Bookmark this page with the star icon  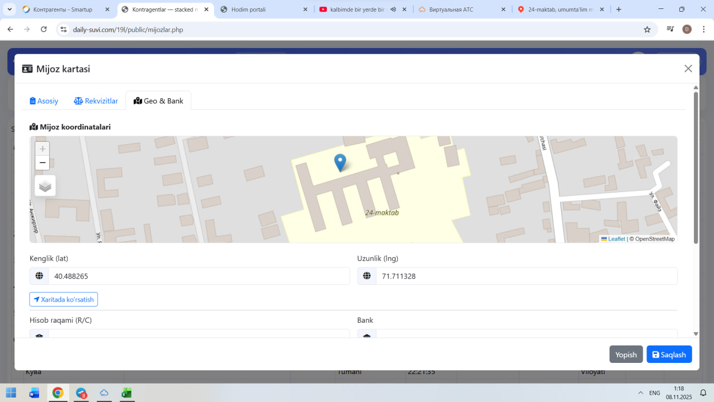point(647,30)
